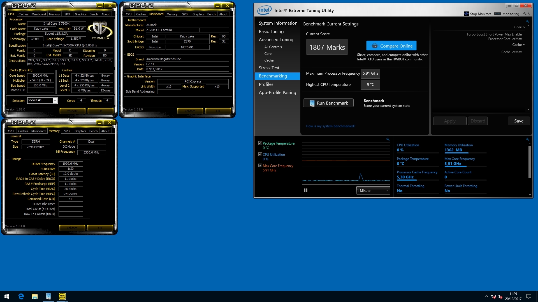This screenshot has height=302, width=538.
Task: Switch to Graphics tab in CPU-Z Memory window
Action: [80, 131]
